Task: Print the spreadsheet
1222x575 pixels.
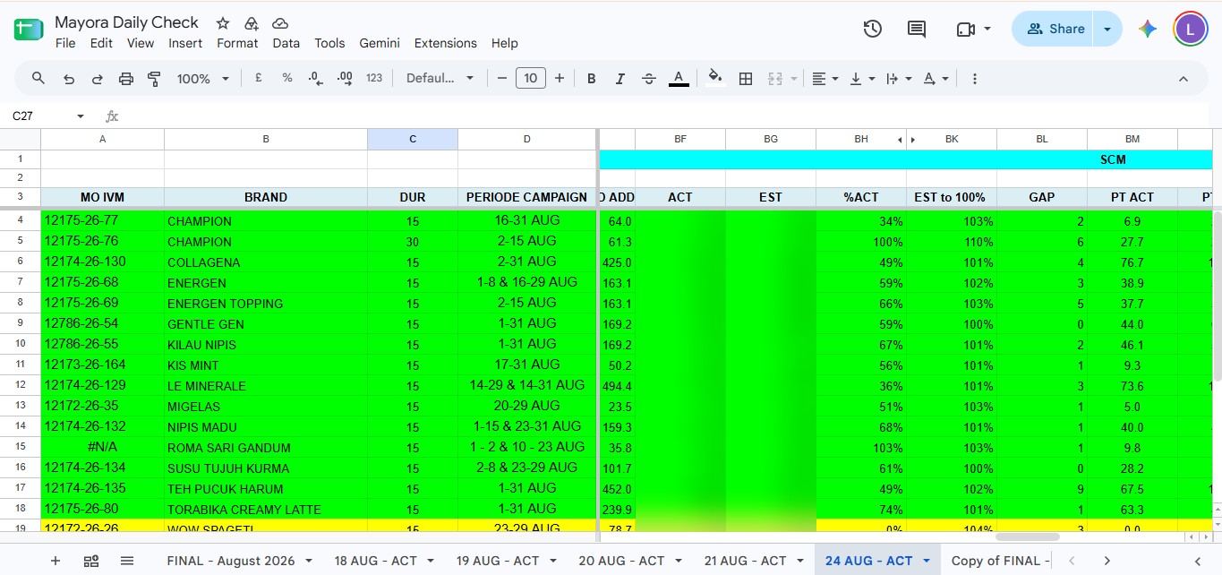Action: click(x=125, y=79)
